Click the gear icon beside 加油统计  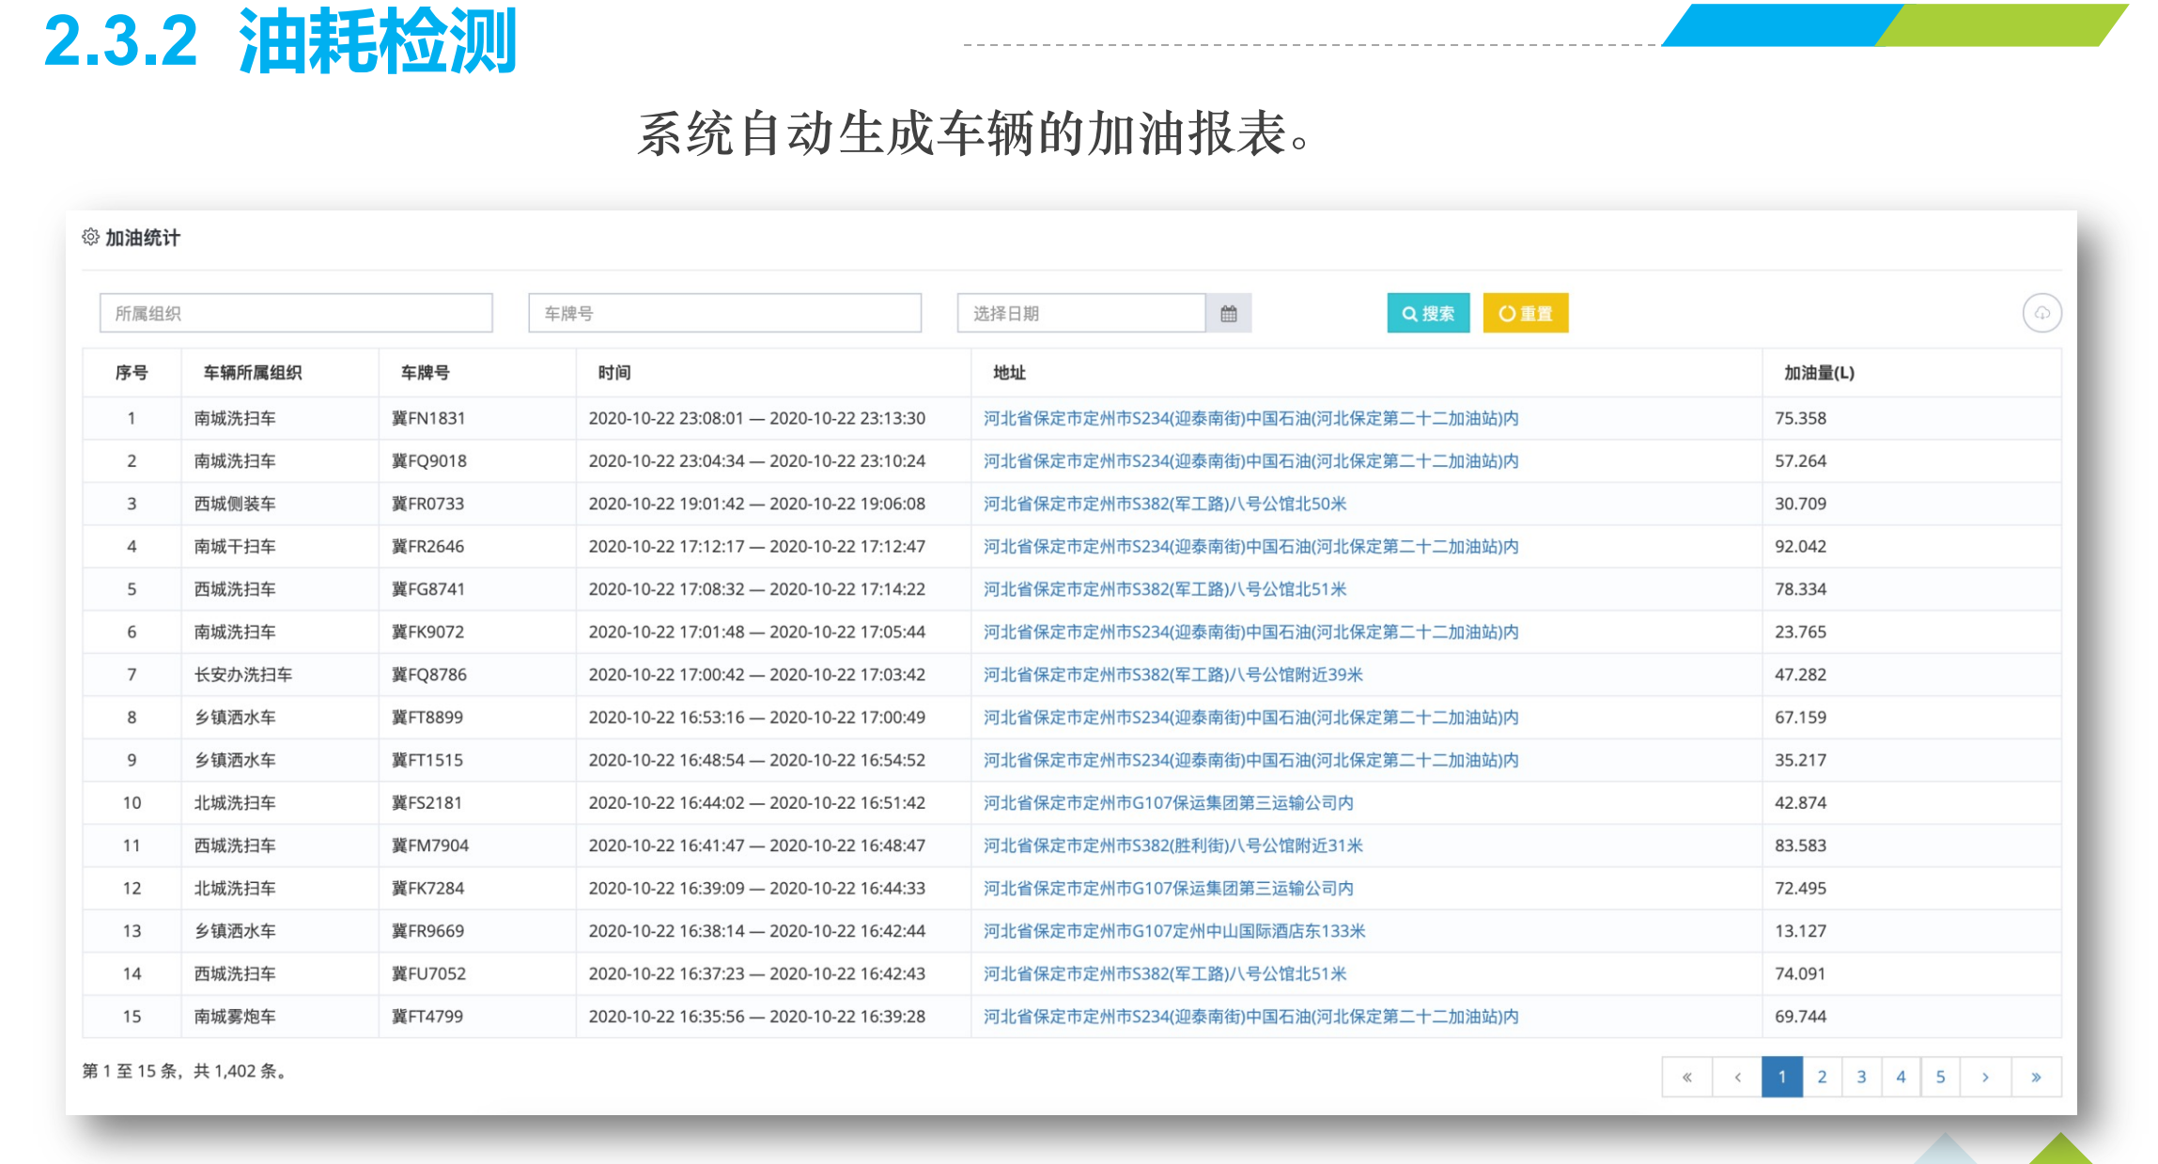point(90,237)
